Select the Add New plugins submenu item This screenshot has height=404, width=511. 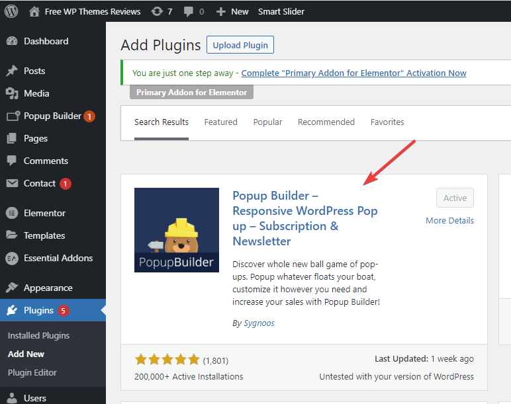coord(26,354)
